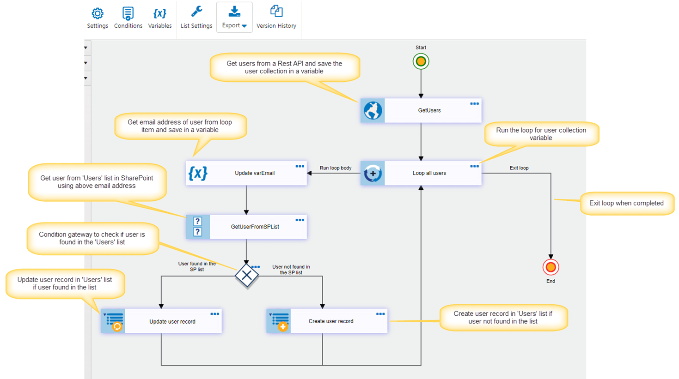Open Version History from its toolbar icon

coord(276,10)
